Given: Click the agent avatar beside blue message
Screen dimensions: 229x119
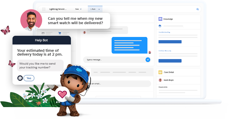Looking at the screenshot, I should [150, 52].
